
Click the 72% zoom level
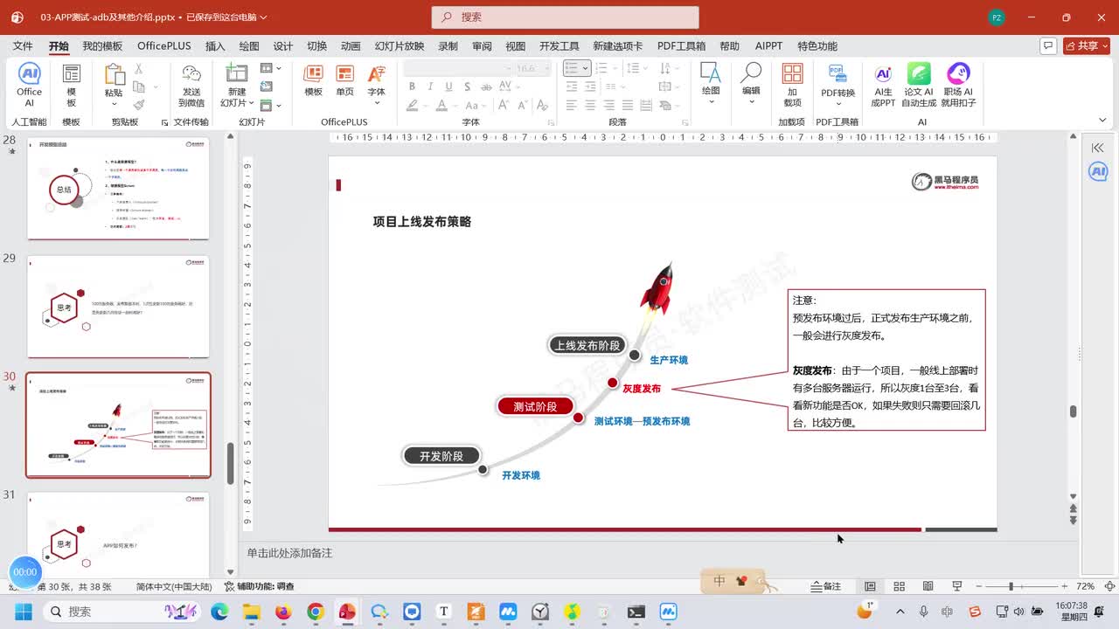(x=1085, y=586)
